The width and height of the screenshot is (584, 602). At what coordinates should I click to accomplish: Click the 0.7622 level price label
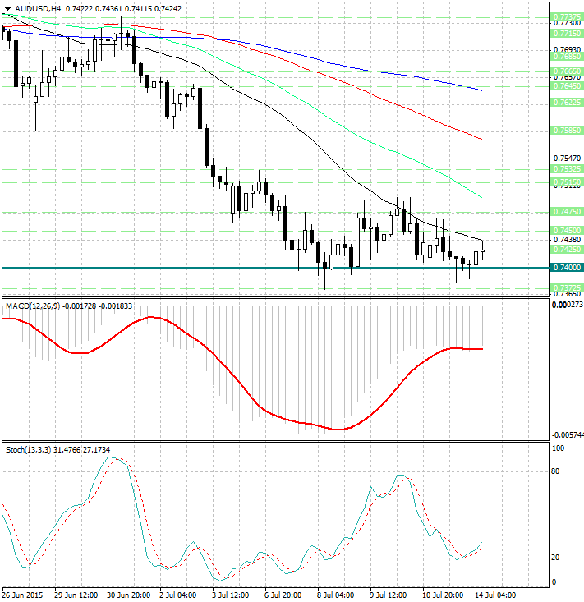[567, 103]
